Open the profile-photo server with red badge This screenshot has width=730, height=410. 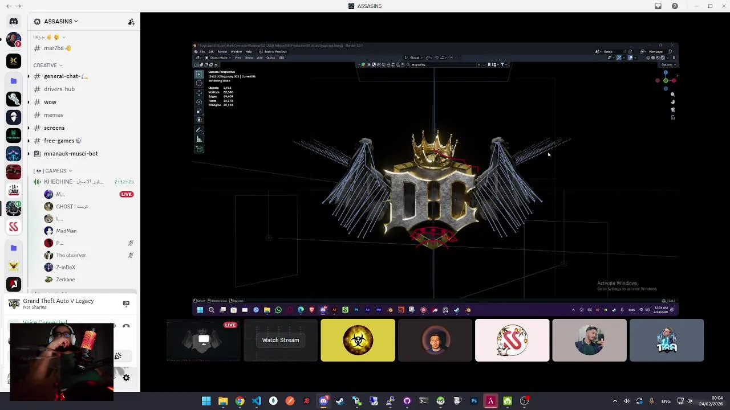pyautogui.click(x=14, y=40)
